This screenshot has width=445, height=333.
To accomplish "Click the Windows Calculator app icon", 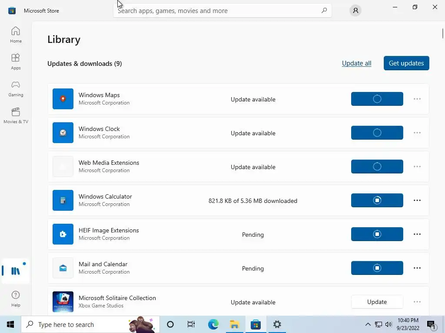I will coord(63,200).
